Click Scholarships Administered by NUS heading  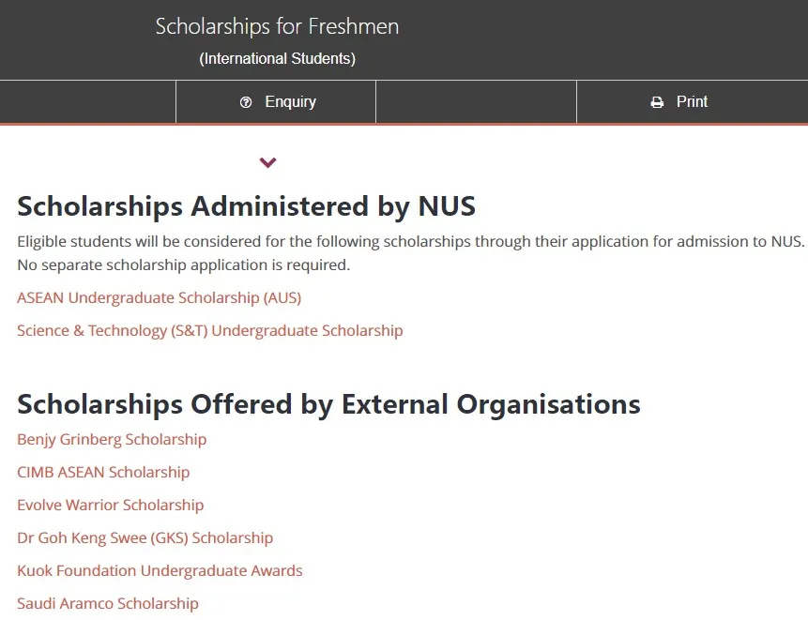point(246,205)
